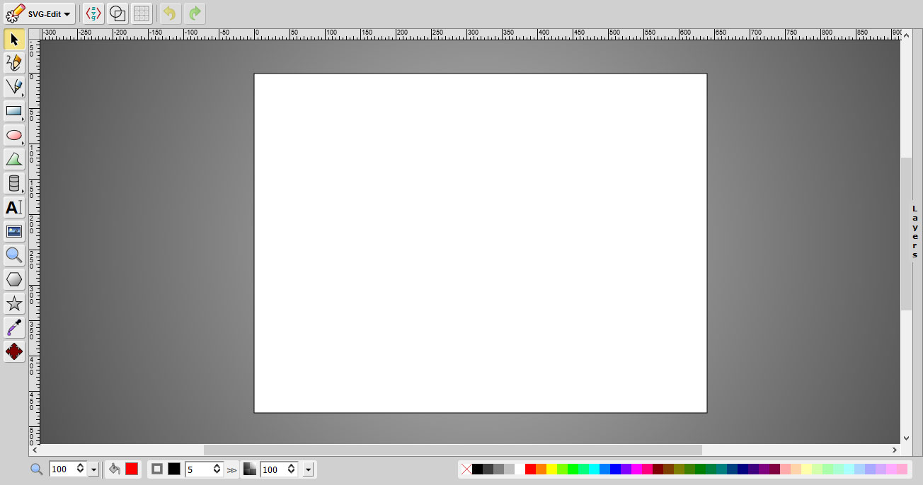The image size is (923, 485).
Task: Select the Star shape tool
Action: [x=14, y=303]
